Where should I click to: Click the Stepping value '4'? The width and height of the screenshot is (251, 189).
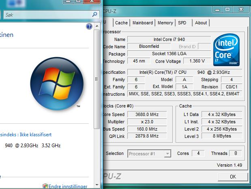pos(232,79)
